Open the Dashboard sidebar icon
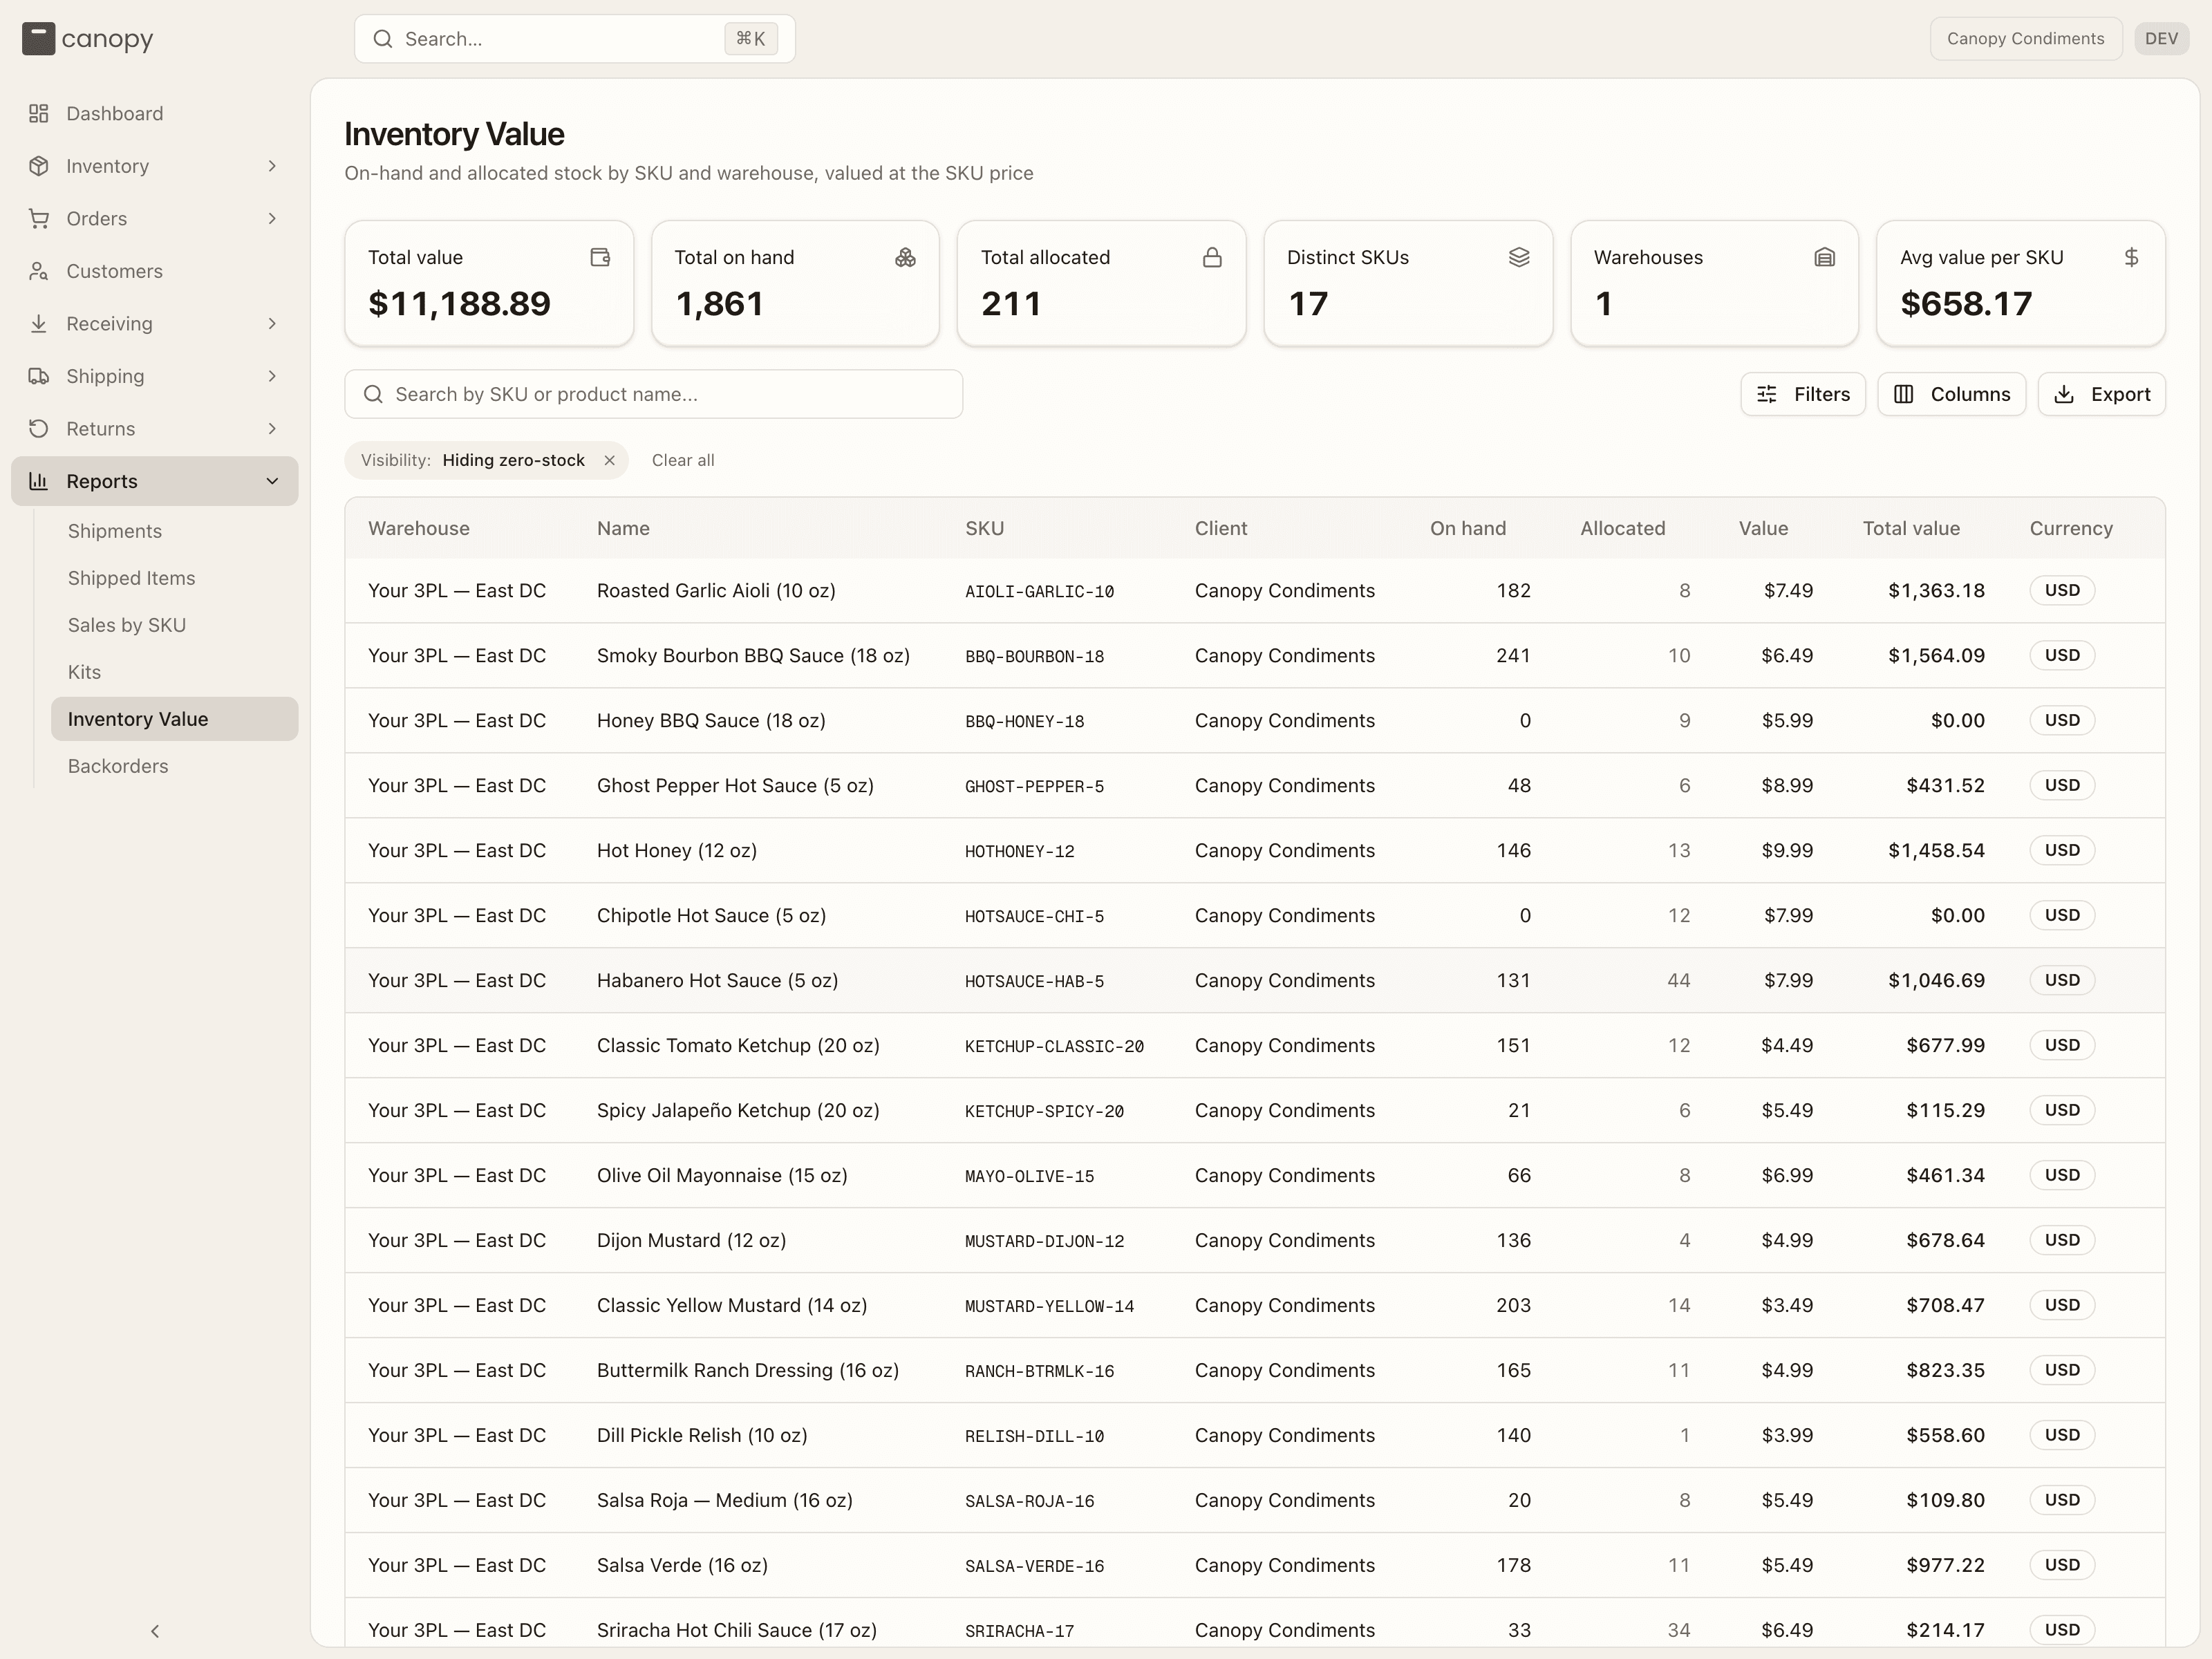 [x=39, y=113]
